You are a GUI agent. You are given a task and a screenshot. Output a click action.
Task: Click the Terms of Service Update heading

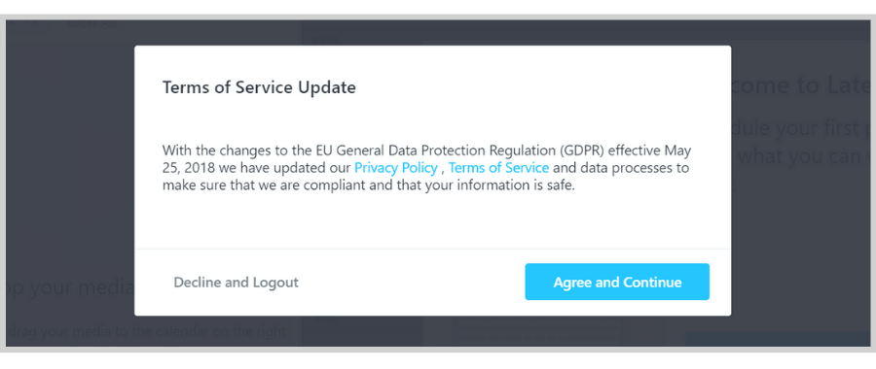coord(259,88)
